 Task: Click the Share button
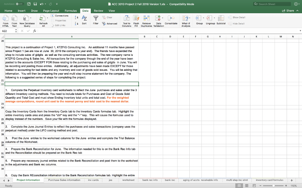pos(288,11)
